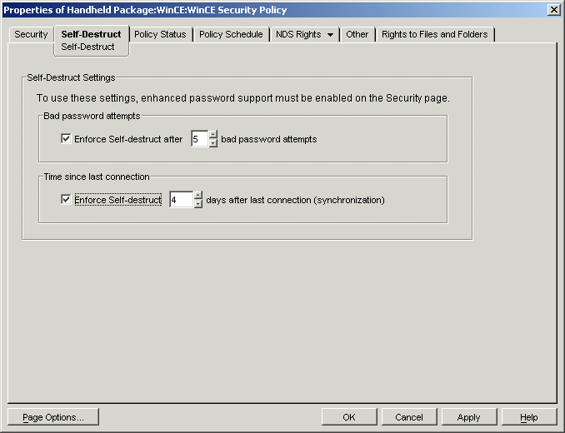
Task: Apply the policy changes
Action: click(x=468, y=417)
